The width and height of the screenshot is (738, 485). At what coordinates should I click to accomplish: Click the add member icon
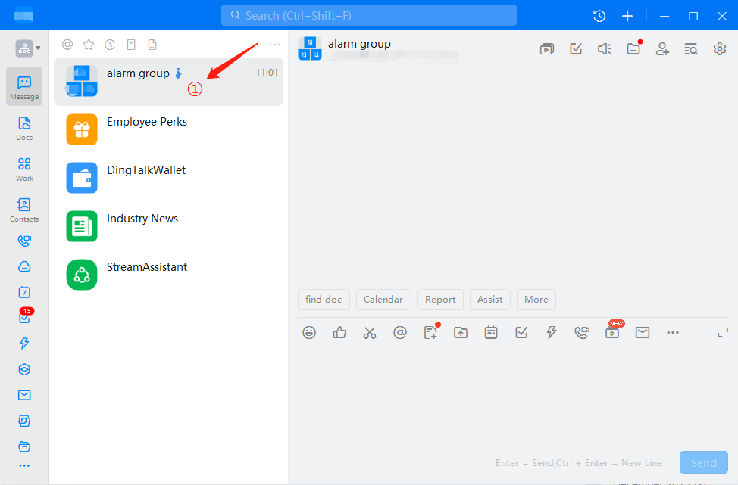(x=662, y=49)
